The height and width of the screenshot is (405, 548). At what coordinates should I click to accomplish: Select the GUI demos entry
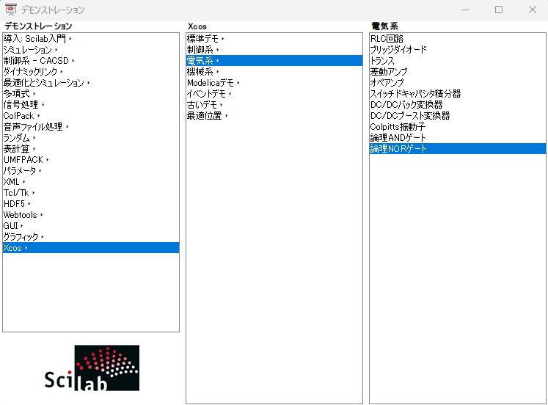point(91,226)
